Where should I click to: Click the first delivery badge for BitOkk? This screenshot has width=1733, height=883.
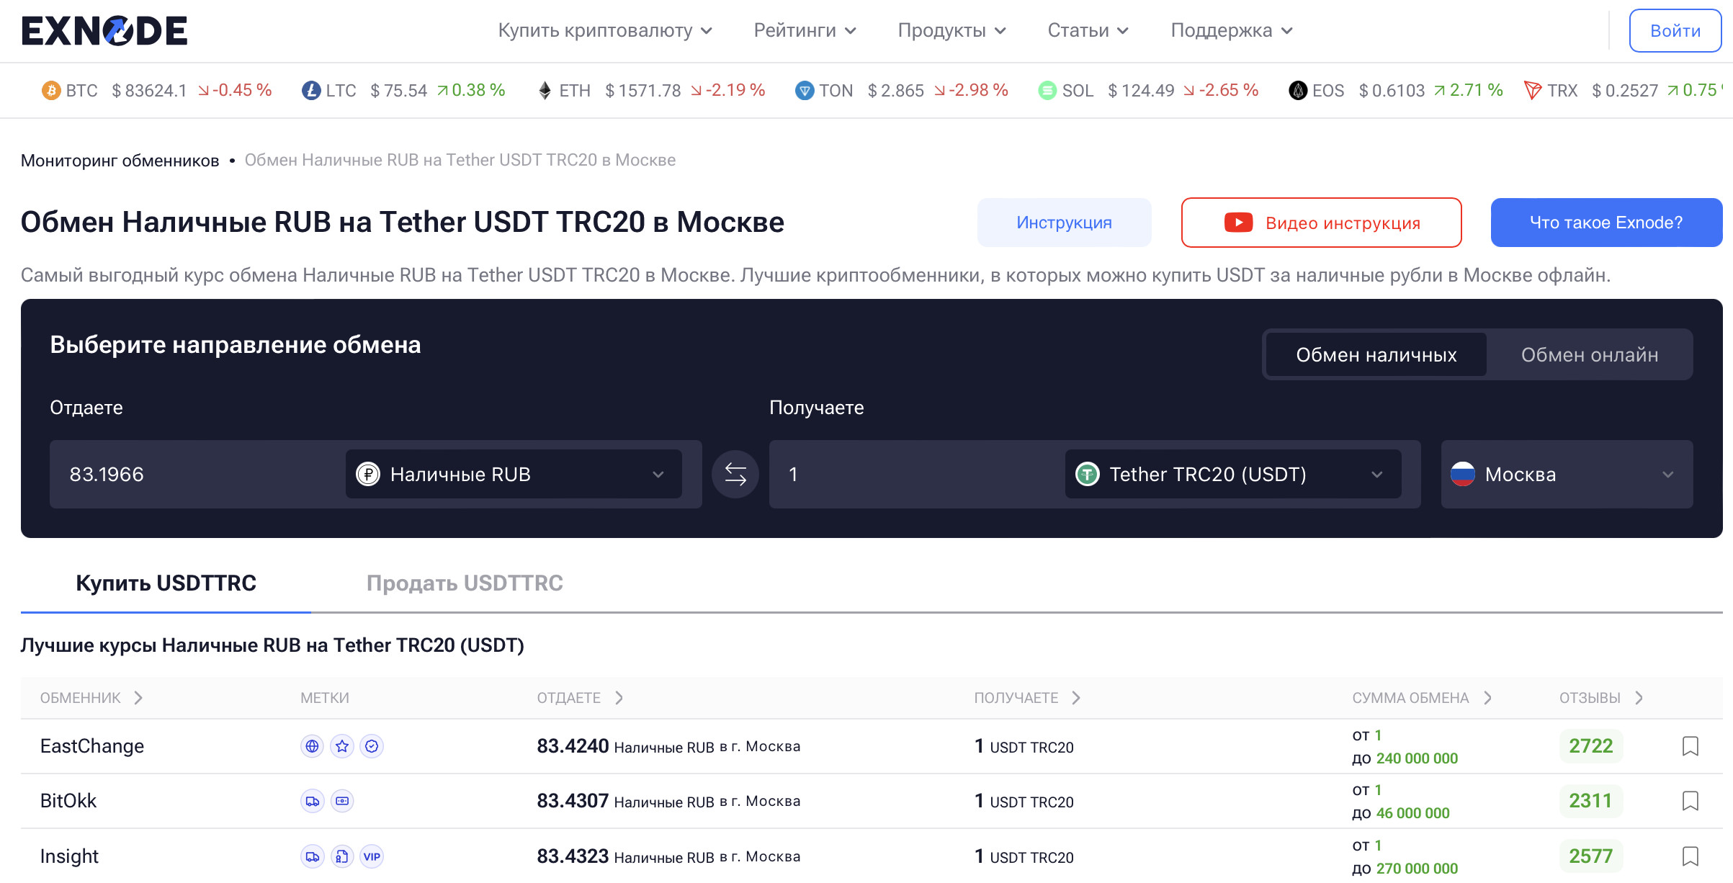[x=312, y=801]
